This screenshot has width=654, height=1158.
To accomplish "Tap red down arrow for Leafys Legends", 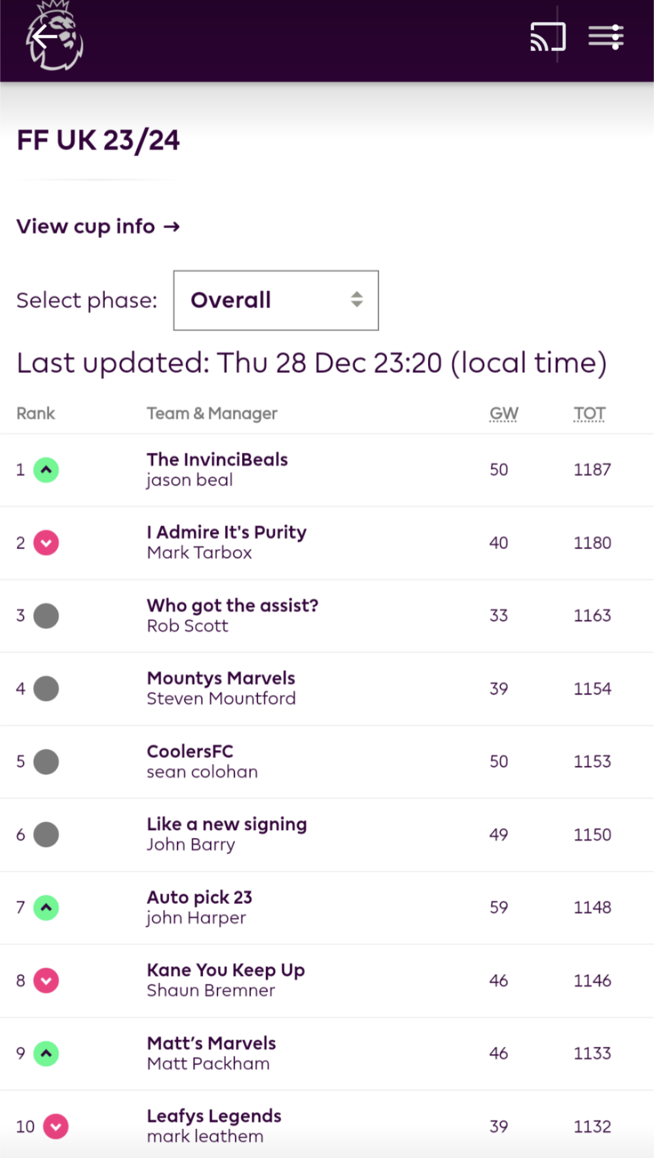I will point(56,1126).
